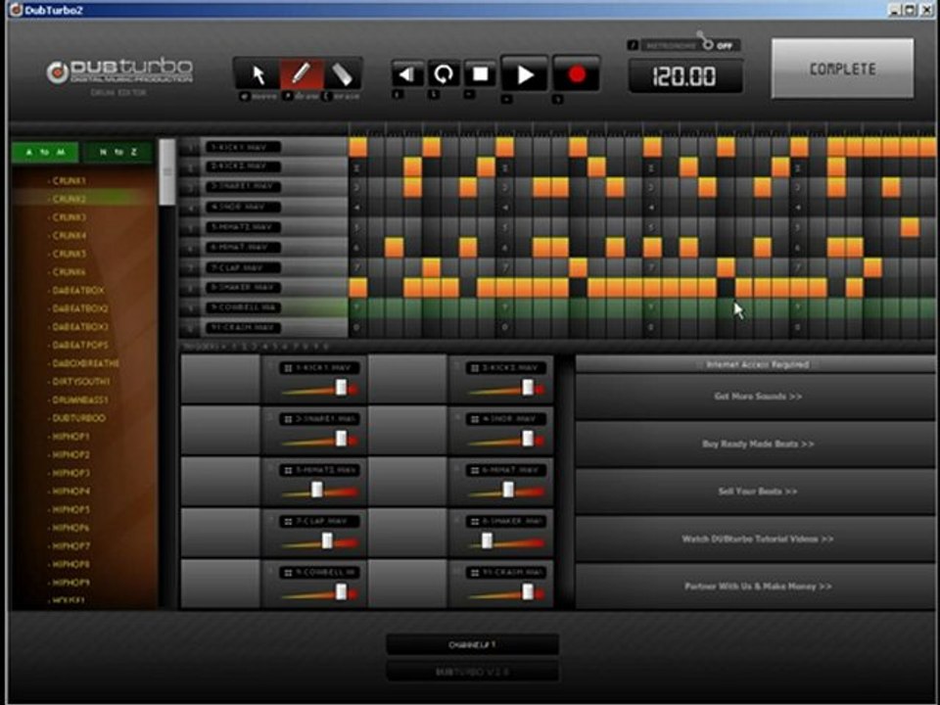Select the CRUNK1 drum kit
The height and width of the screenshot is (705, 940).
69,180
